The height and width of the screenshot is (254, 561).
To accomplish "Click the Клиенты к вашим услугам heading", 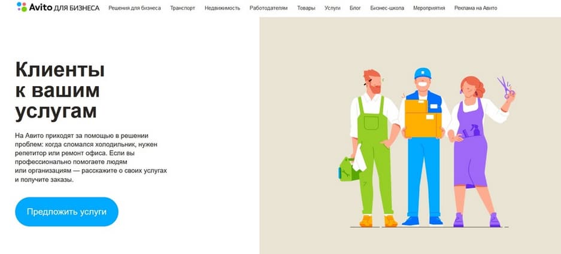I will tap(60, 91).
